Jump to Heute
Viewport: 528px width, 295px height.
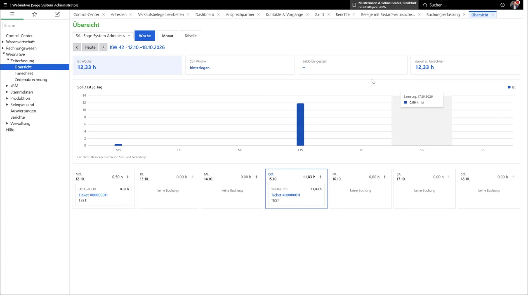pyautogui.click(x=90, y=47)
